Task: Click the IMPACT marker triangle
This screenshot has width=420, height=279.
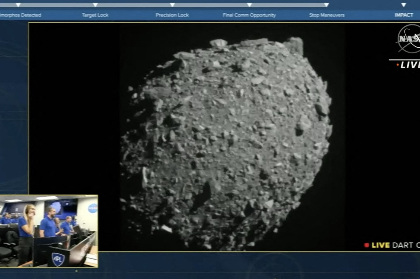Action: click(404, 5)
